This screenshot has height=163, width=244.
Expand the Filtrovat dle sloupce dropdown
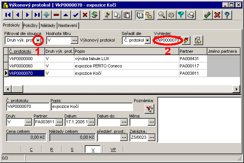(39, 40)
